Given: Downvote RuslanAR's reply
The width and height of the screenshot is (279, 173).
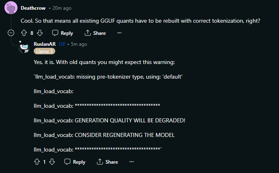Looking at the screenshot, I should pyautogui.click(x=52, y=162).
